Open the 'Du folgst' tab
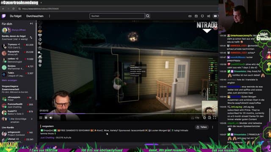The height and width of the screenshot is (152, 271). tap(16, 16)
